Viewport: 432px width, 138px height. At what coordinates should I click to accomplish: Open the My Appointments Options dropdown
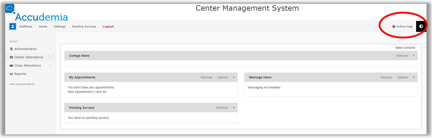(x=223, y=77)
